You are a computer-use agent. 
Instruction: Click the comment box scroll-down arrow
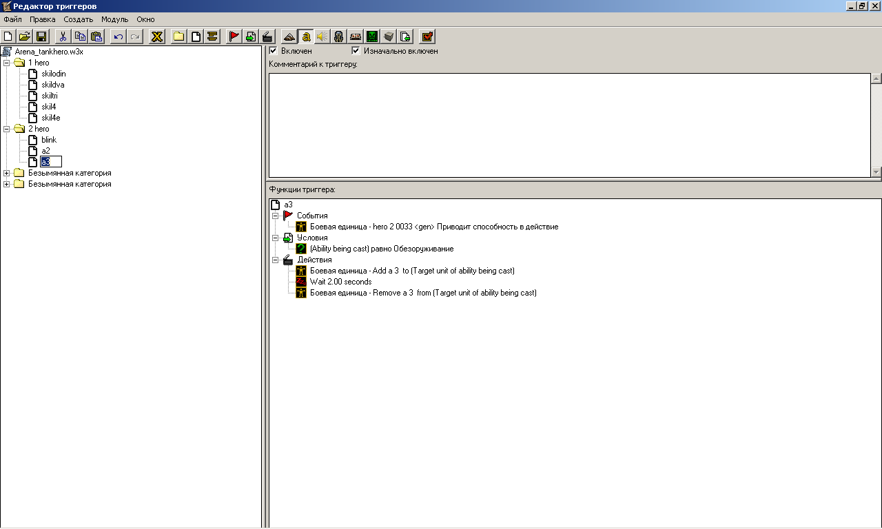(876, 172)
